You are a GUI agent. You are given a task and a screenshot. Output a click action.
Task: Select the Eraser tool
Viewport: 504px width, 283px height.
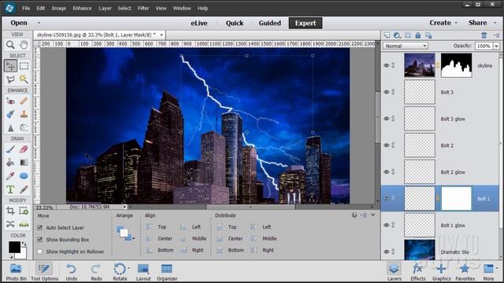click(x=24, y=149)
